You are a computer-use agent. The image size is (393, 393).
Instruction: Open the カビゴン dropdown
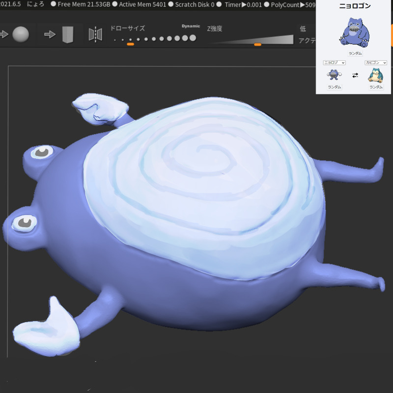point(376,63)
